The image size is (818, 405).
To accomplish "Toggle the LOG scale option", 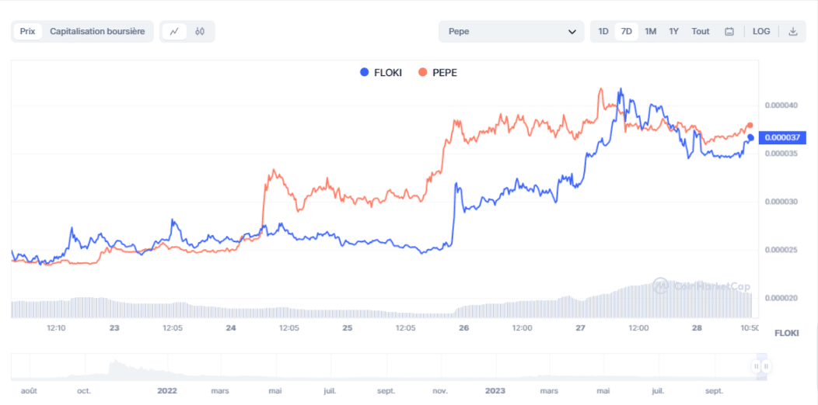I will pyautogui.click(x=761, y=32).
